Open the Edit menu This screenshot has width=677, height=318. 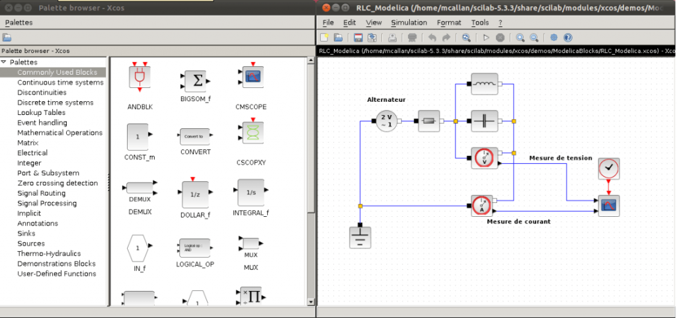tap(349, 22)
